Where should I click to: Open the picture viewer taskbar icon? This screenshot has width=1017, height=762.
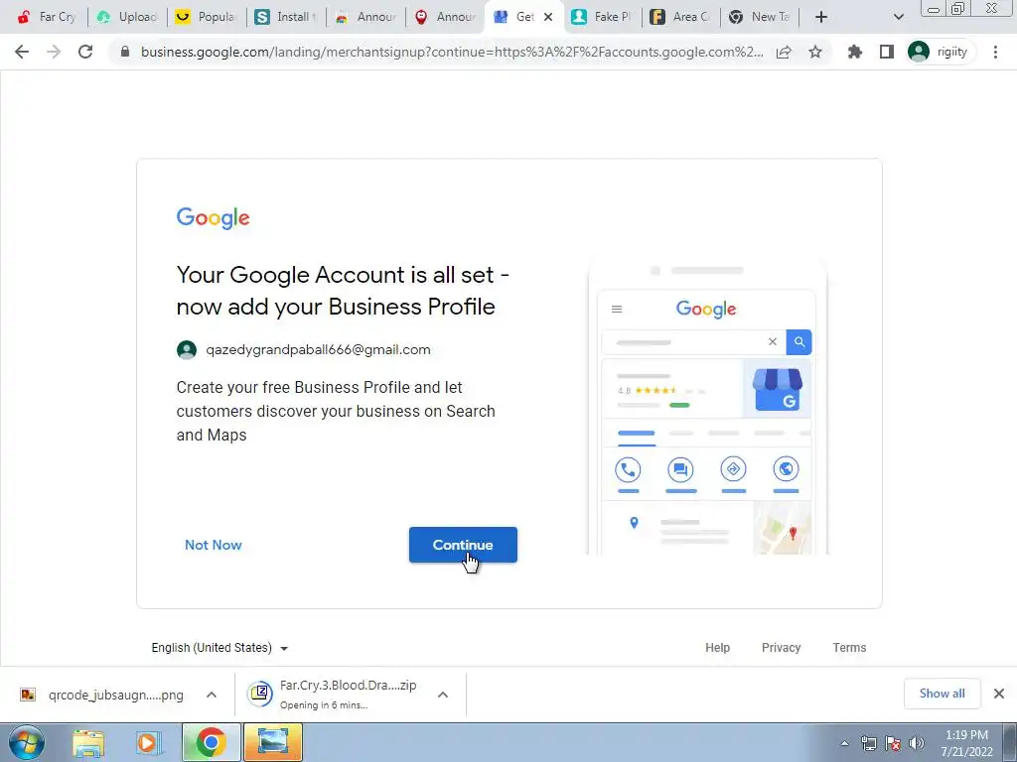point(273,742)
